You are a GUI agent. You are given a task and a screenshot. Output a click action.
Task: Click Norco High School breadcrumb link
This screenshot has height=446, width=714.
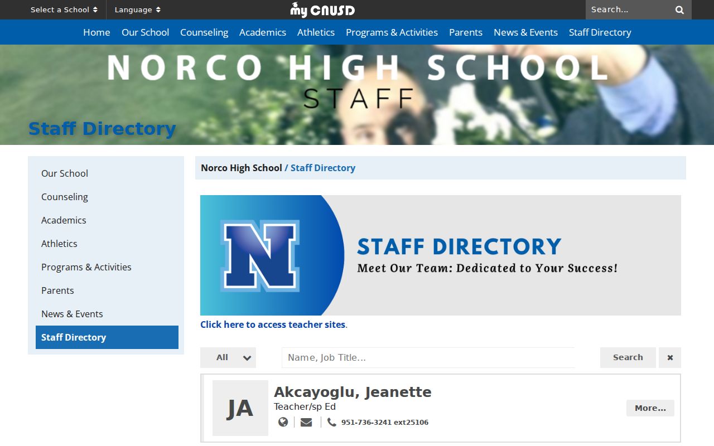tap(242, 168)
